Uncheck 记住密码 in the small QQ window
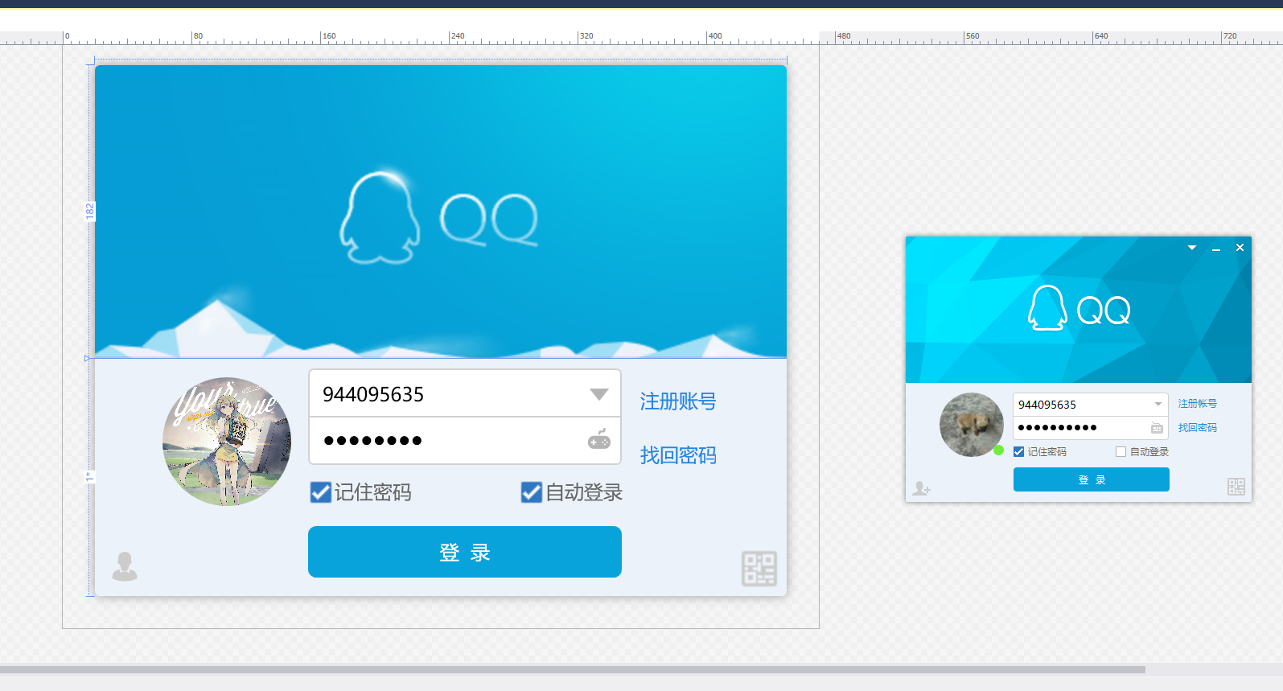Image resolution: width=1283 pixels, height=691 pixels. click(1019, 452)
